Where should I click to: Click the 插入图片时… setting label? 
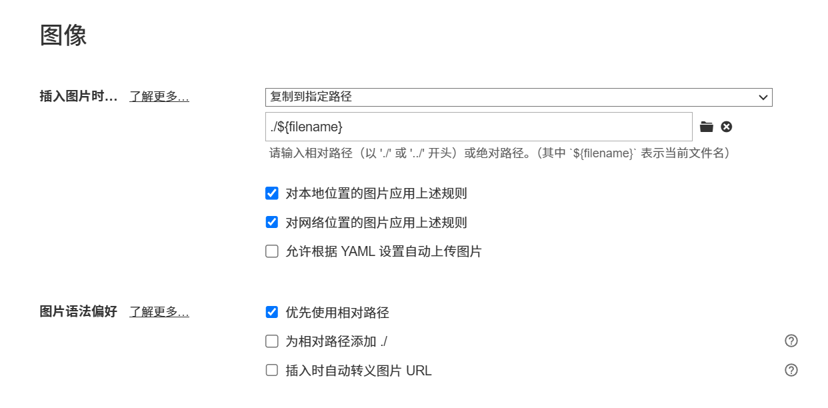pyautogui.click(x=79, y=97)
